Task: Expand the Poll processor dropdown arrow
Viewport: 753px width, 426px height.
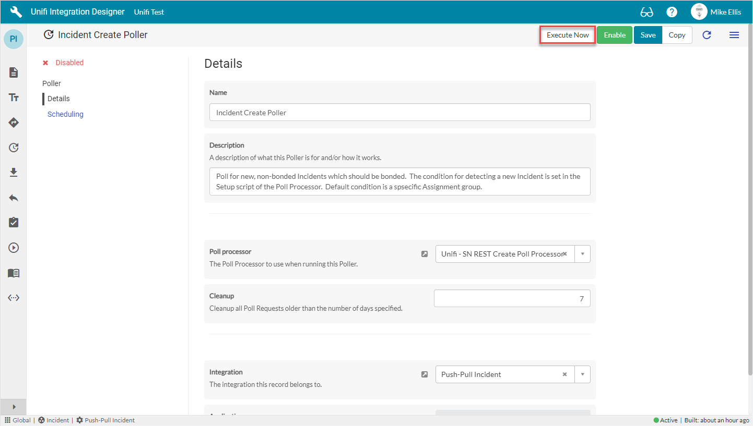Action: point(582,254)
